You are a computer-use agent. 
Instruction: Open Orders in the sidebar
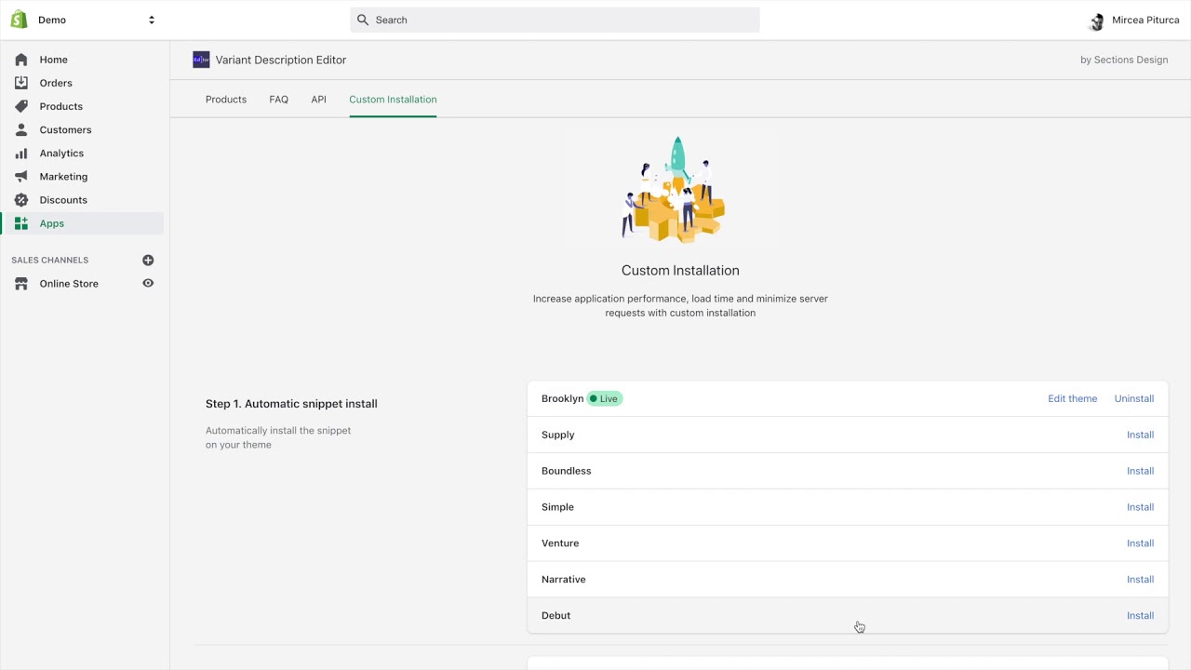(56, 83)
